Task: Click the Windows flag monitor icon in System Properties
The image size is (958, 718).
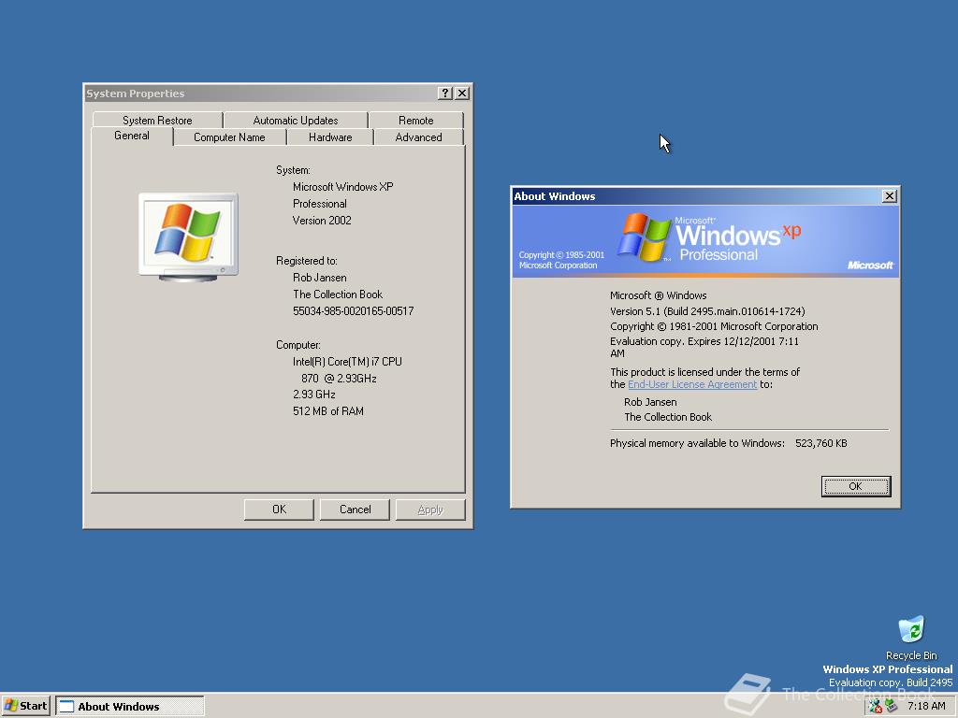Action: click(x=187, y=234)
